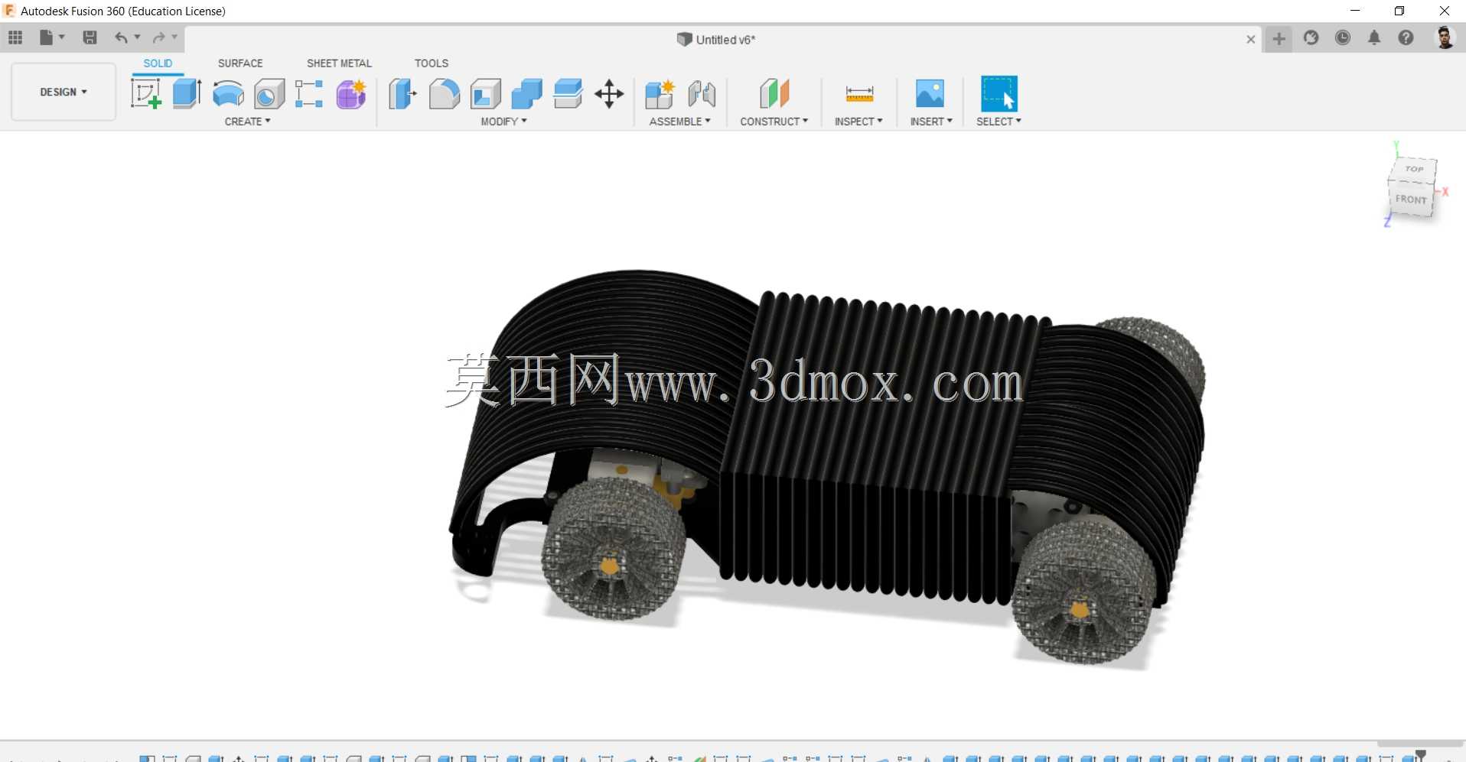Select the Combine tool
The image size is (1466, 762).
tap(526, 94)
